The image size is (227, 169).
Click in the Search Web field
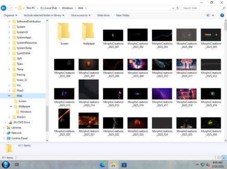tap(202, 8)
